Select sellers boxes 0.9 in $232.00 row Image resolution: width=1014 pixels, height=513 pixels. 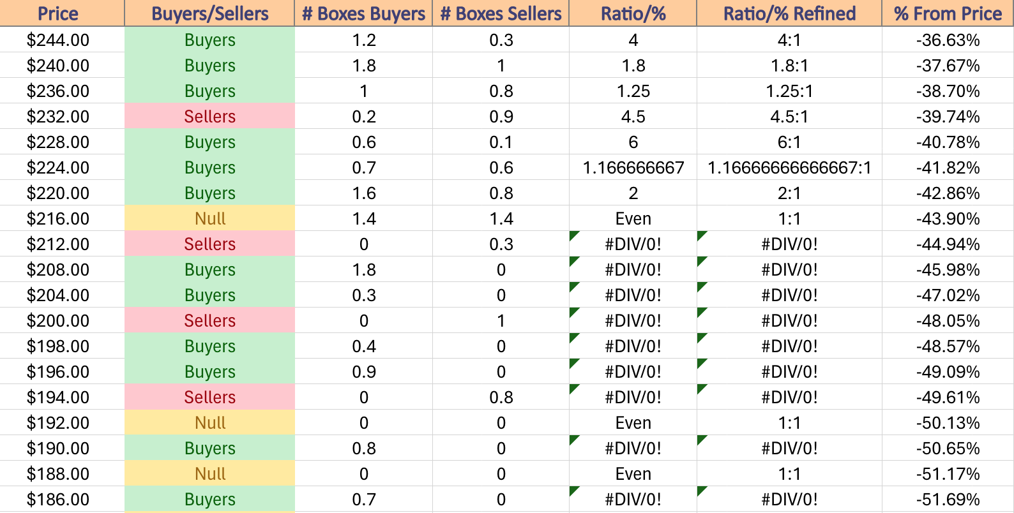click(x=501, y=116)
